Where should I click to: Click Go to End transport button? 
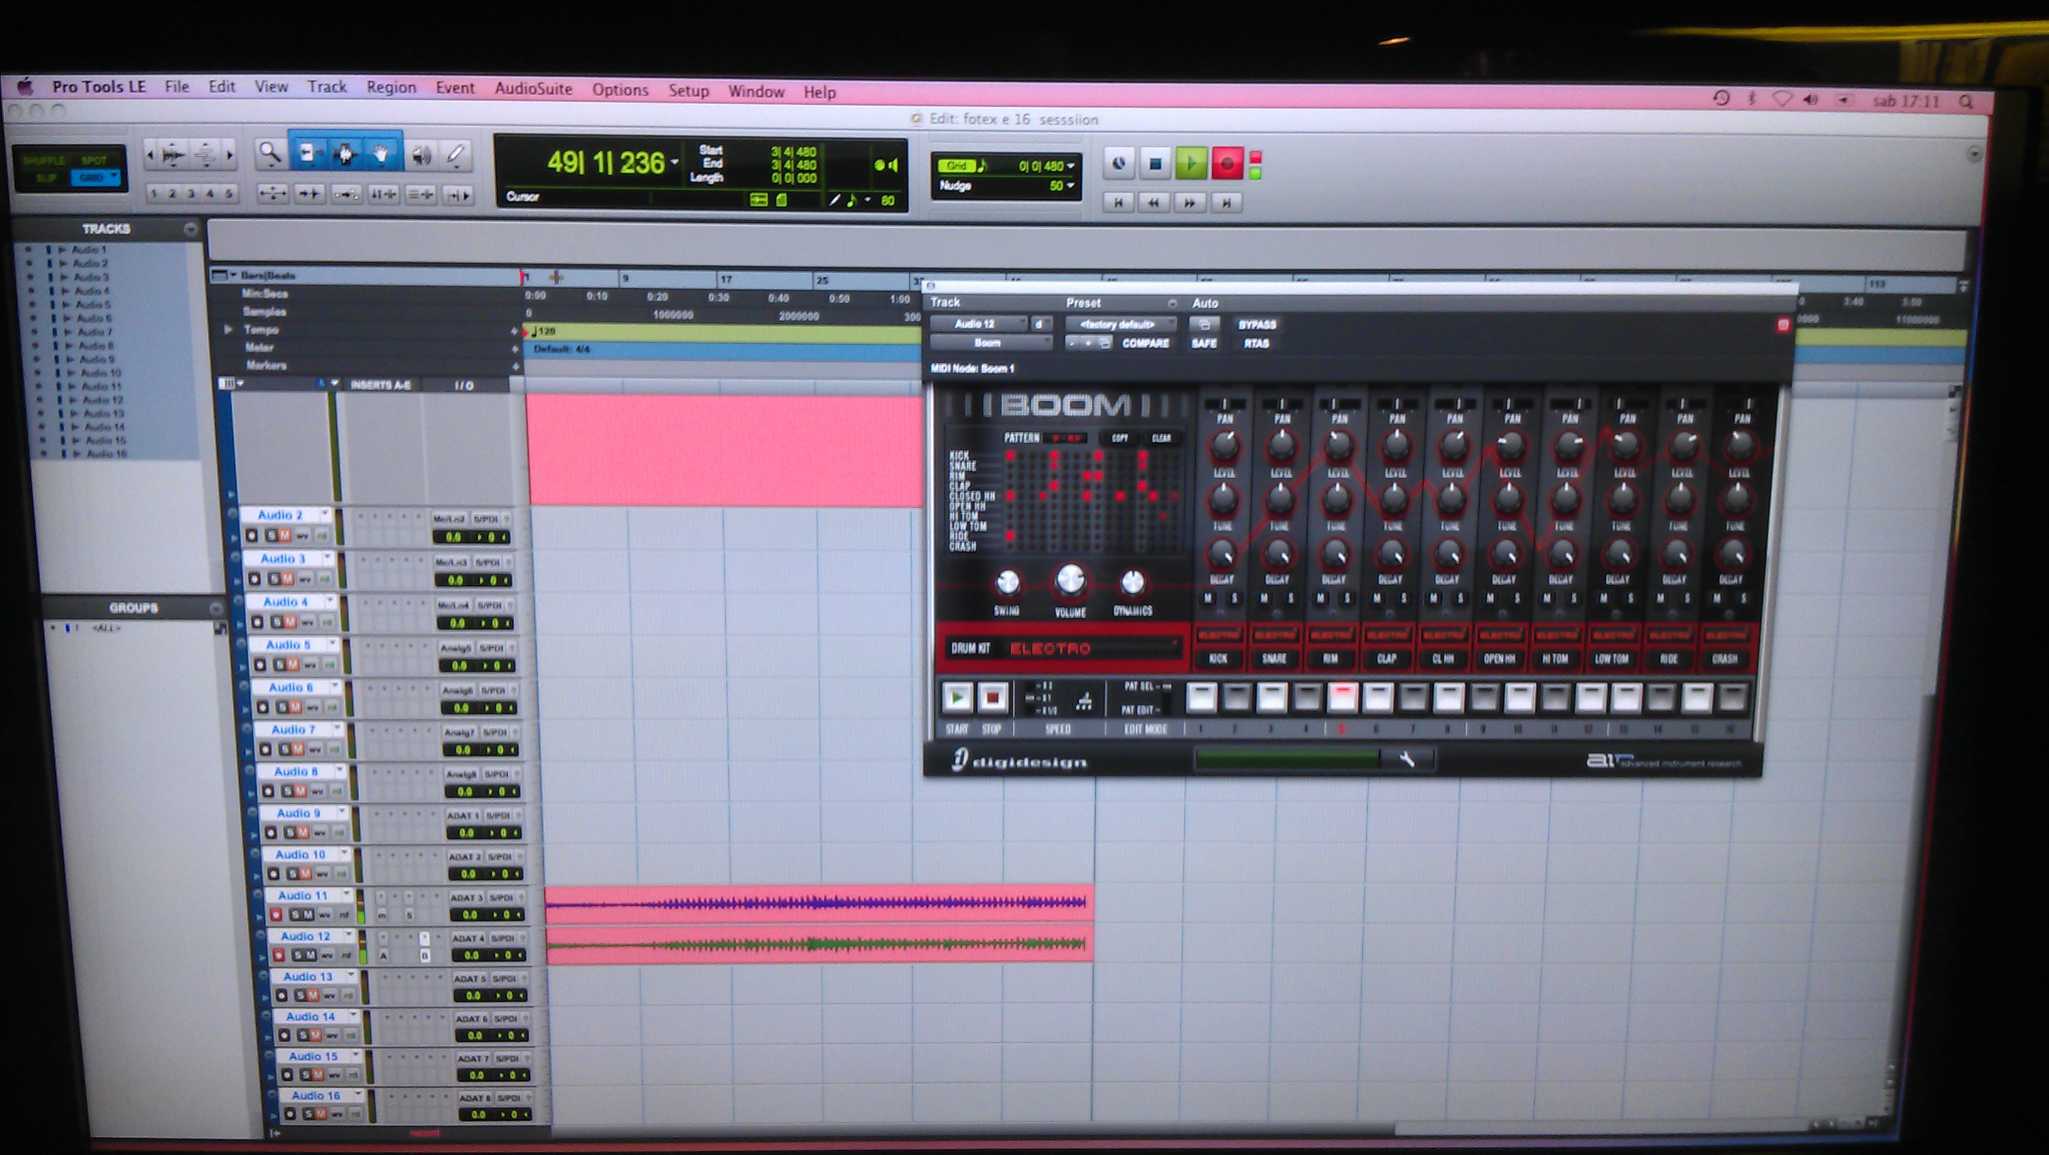pyautogui.click(x=1226, y=203)
